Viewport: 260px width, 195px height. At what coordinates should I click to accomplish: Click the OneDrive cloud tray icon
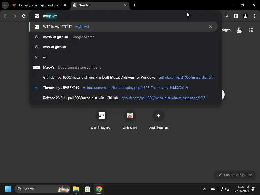click(213, 189)
